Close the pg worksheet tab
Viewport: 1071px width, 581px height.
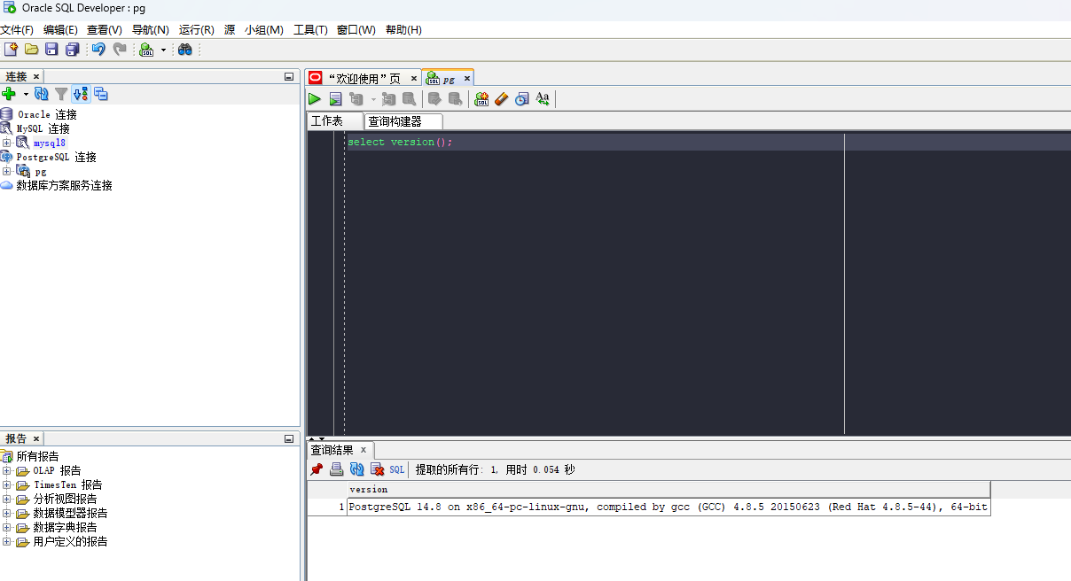click(467, 79)
